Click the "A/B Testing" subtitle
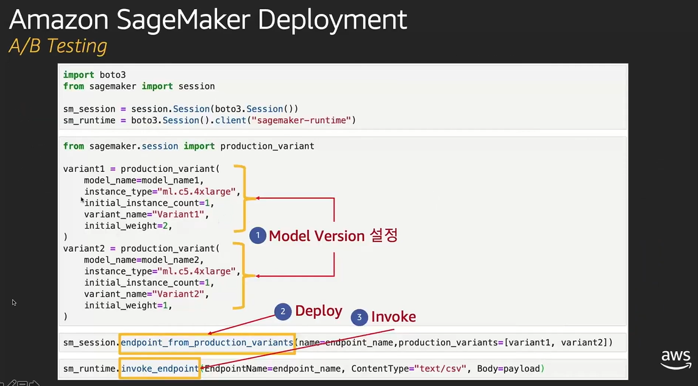 point(58,46)
